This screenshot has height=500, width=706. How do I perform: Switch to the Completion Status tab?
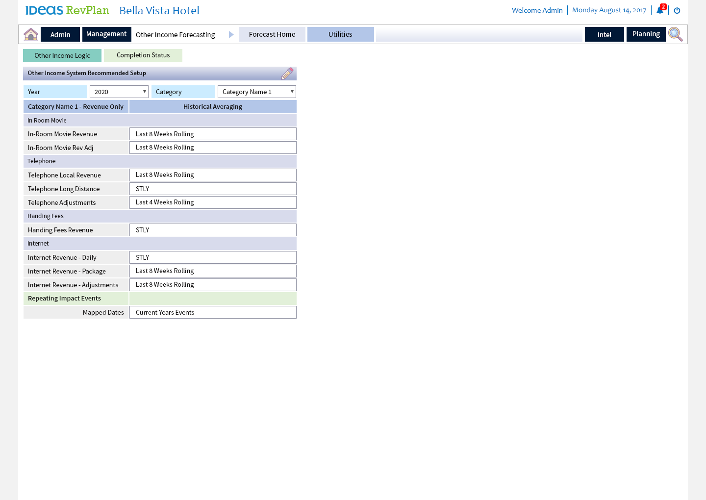click(143, 55)
